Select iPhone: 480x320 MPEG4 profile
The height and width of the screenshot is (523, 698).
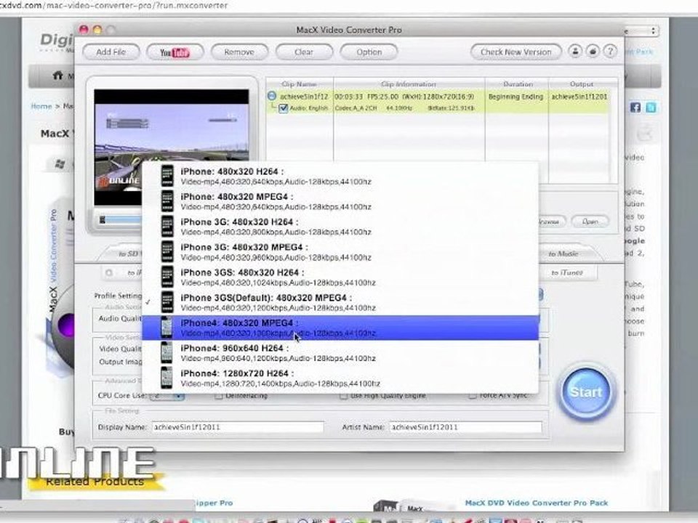[x=340, y=201]
